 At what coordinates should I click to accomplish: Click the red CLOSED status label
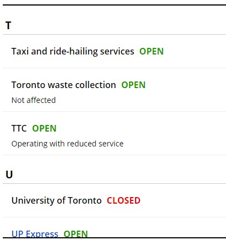coord(123,200)
